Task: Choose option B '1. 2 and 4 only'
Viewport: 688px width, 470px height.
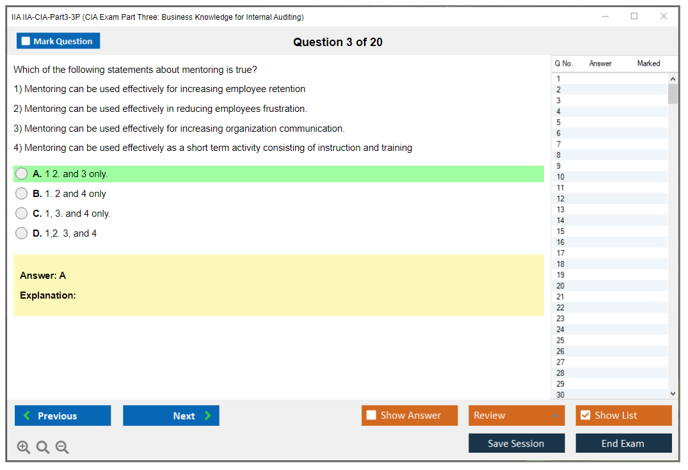Action: [x=22, y=194]
